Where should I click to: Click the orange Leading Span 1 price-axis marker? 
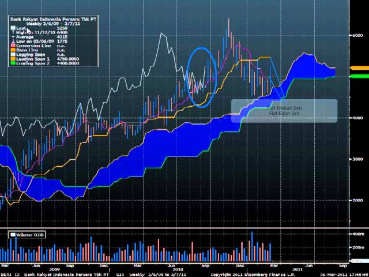tap(360, 68)
